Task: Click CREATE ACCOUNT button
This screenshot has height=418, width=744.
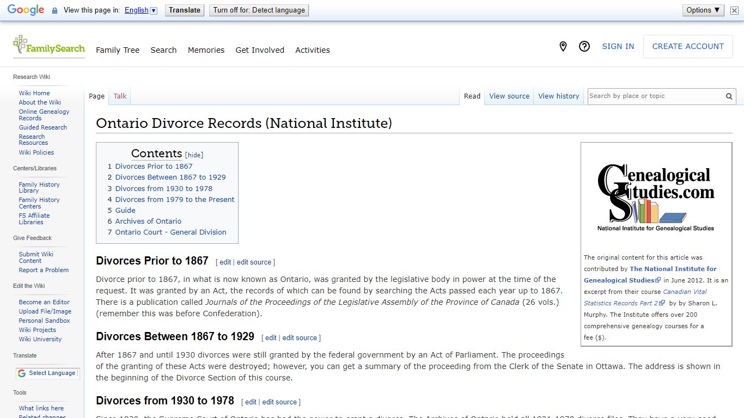Action: click(x=688, y=46)
